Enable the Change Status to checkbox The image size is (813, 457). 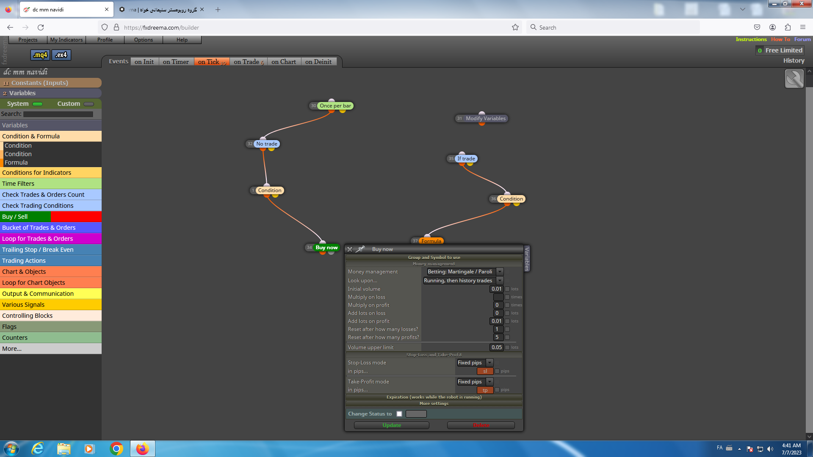[x=399, y=414]
